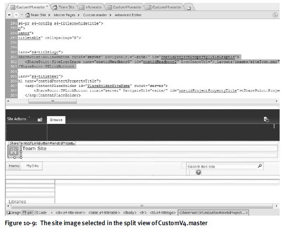282x237 pixels.
Task: Select SharePoint:SPLinkButton tag breadcrumb
Action: click(213, 213)
